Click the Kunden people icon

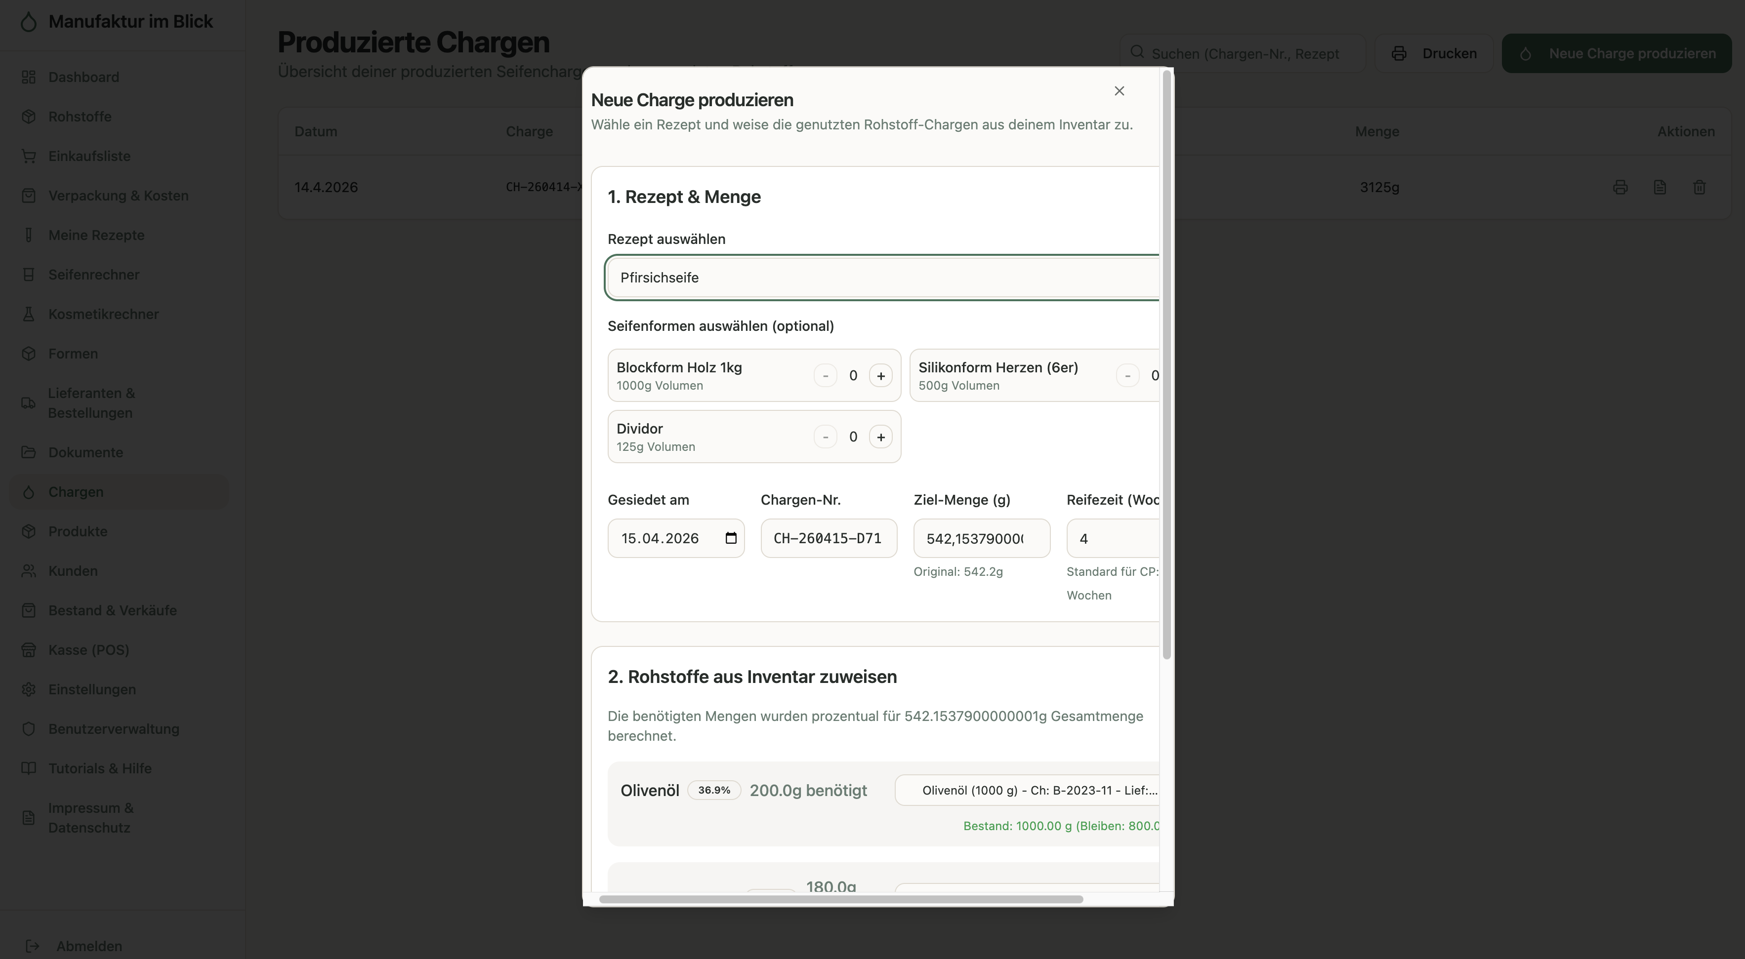[x=29, y=571]
